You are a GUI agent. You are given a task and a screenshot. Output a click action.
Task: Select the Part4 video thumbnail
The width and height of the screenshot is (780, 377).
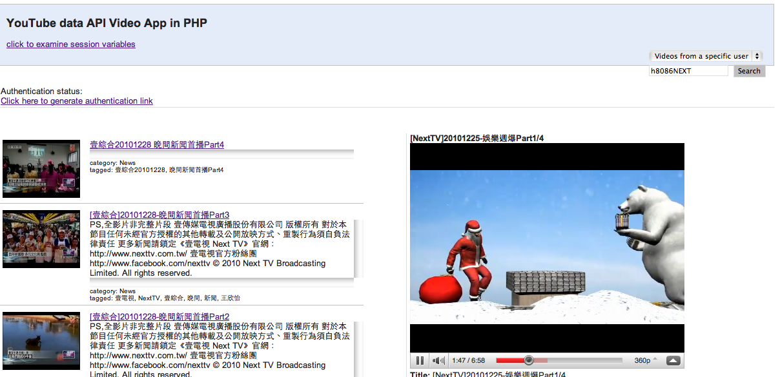click(41, 169)
